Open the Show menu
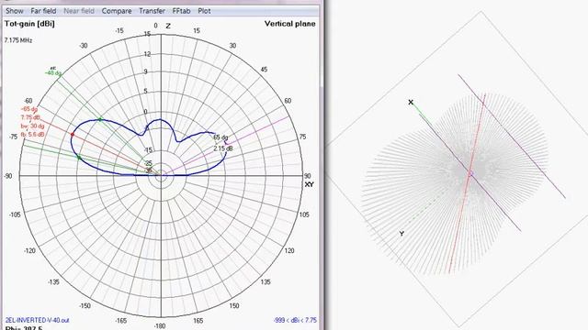The height and width of the screenshot is (330, 588). [15, 11]
